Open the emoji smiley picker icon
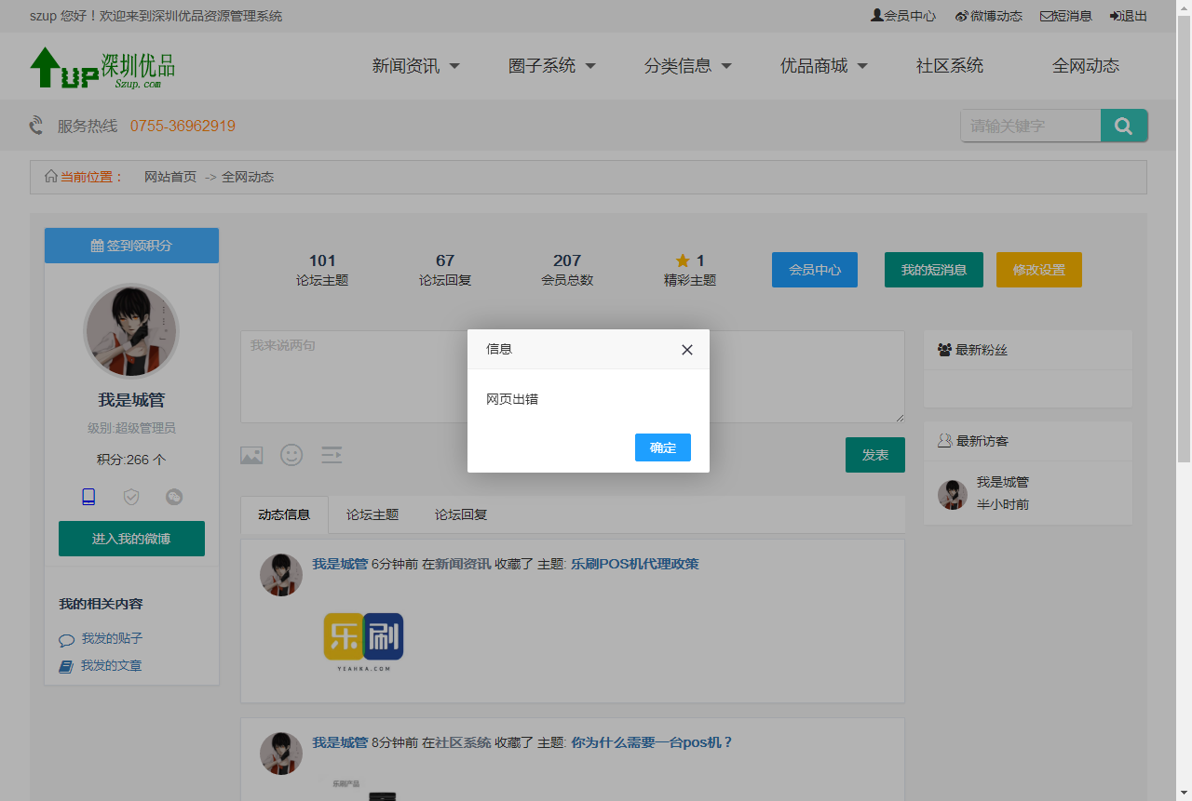The width and height of the screenshot is (1192, 801). tap(292, 455)
